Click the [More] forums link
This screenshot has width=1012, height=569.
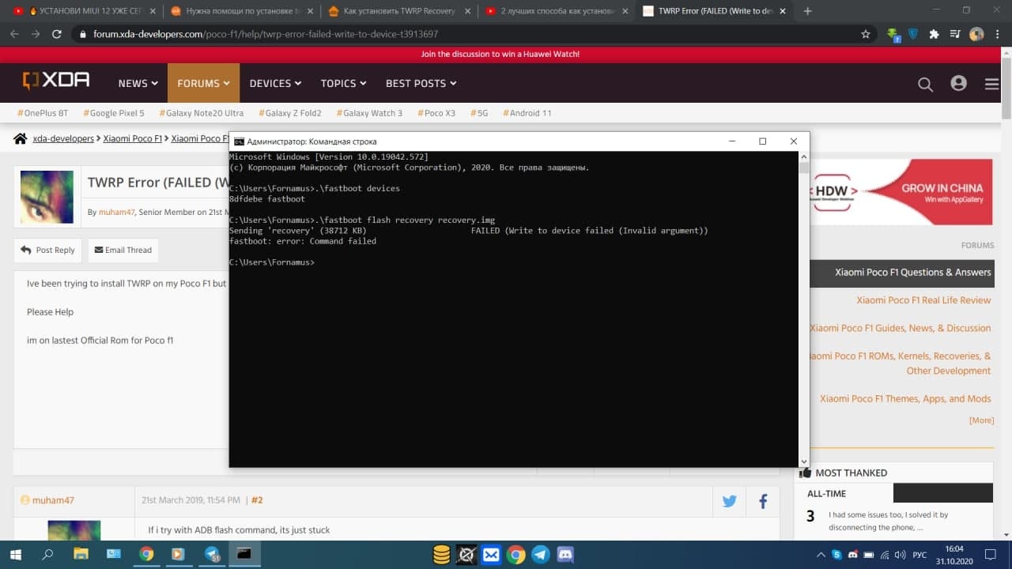[981, 420]
